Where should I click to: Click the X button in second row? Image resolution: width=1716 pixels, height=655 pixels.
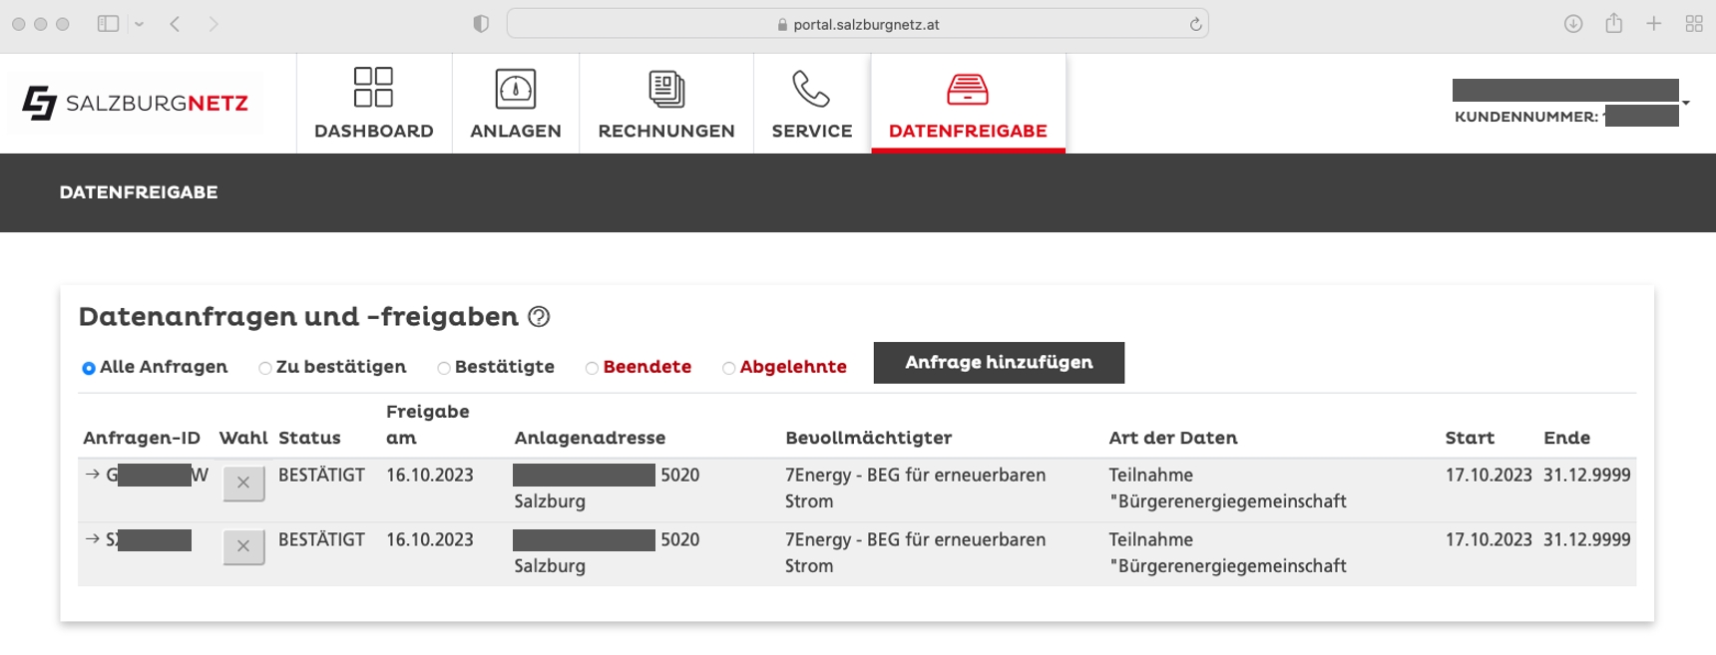pyautogui.click(x=243, y=546)
